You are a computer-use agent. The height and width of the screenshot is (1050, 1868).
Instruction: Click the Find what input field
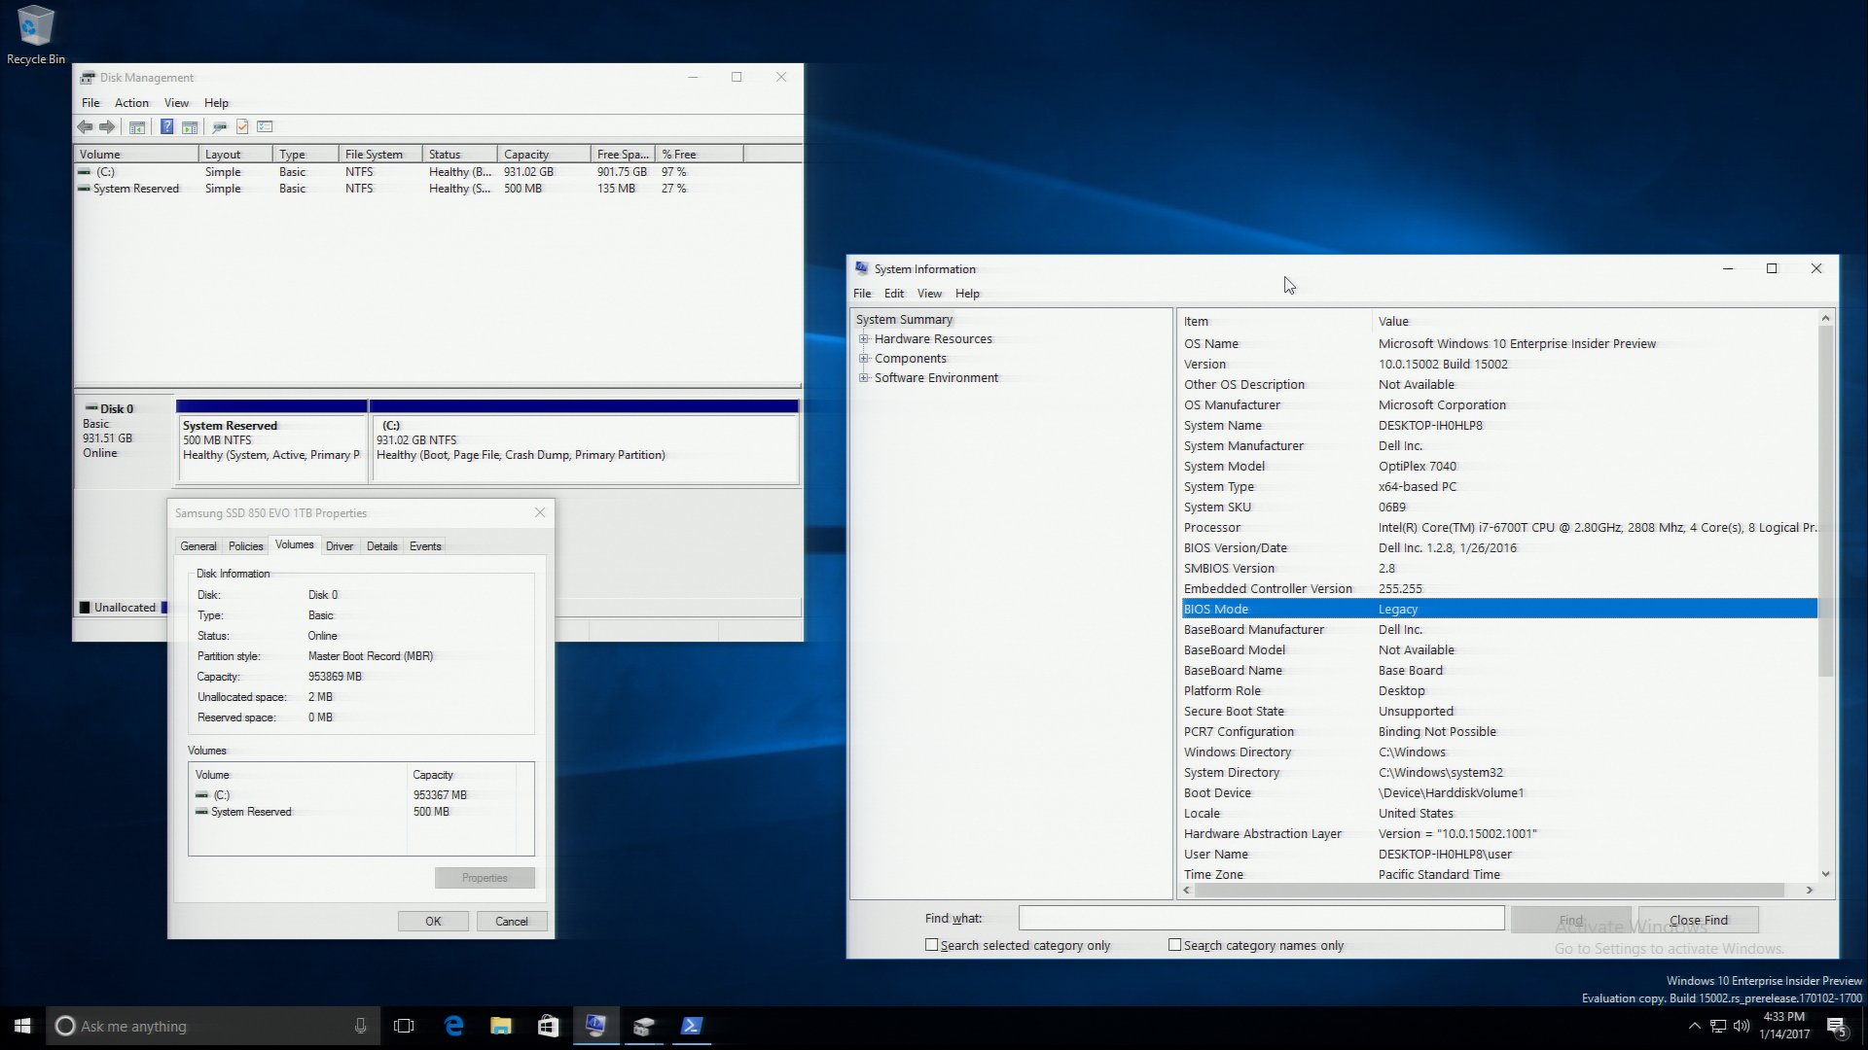(1261, 919)
